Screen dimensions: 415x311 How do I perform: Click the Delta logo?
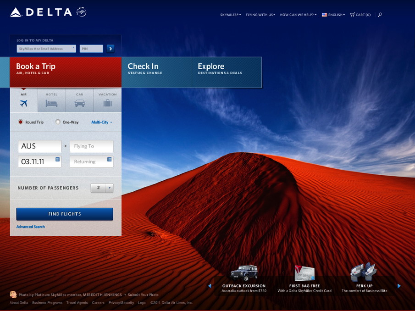point(41,12)
